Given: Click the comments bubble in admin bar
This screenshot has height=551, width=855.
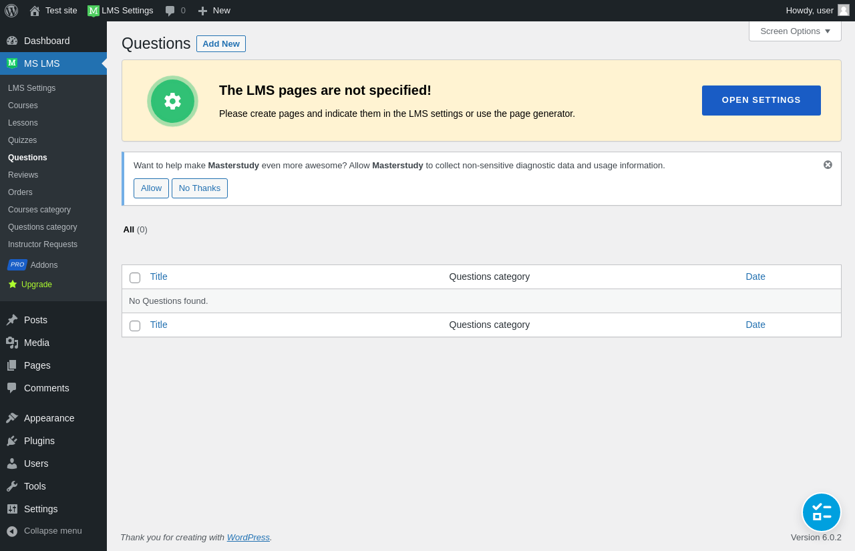Looking at the screenshot, I should [x=175, y=11].
